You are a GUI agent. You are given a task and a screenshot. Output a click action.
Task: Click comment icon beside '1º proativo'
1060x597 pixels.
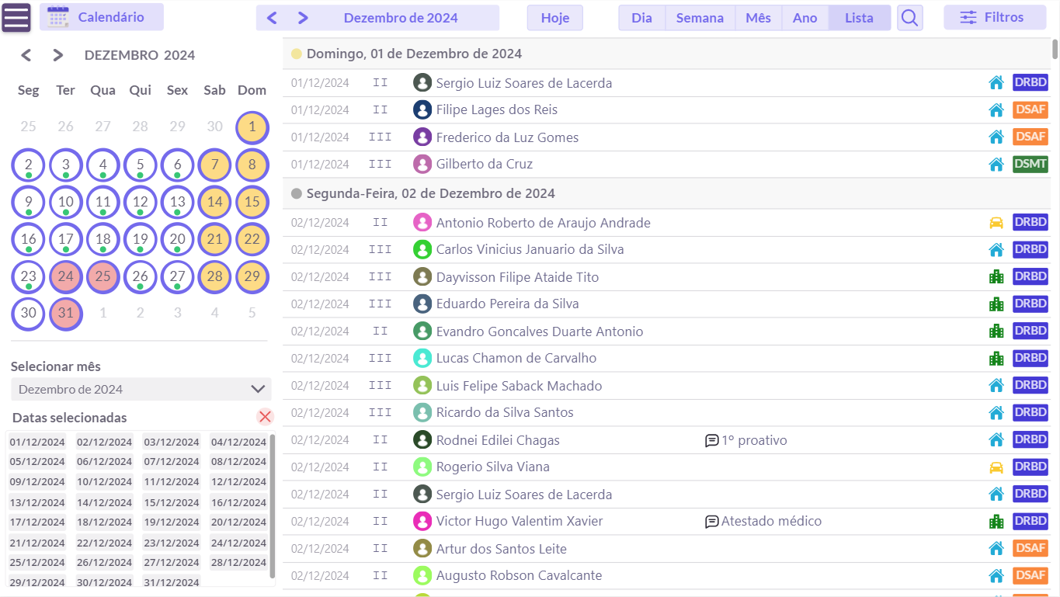711,441
